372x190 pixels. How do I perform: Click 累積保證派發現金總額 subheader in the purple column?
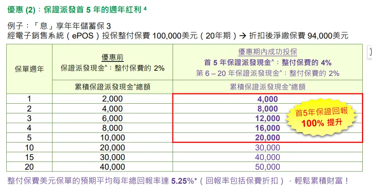[x=268, y=87]
